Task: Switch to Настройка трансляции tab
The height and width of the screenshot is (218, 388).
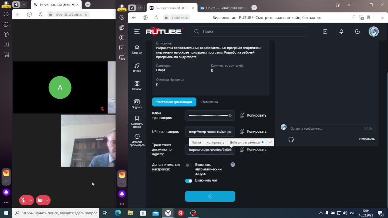Action: [x=174, y=102]
